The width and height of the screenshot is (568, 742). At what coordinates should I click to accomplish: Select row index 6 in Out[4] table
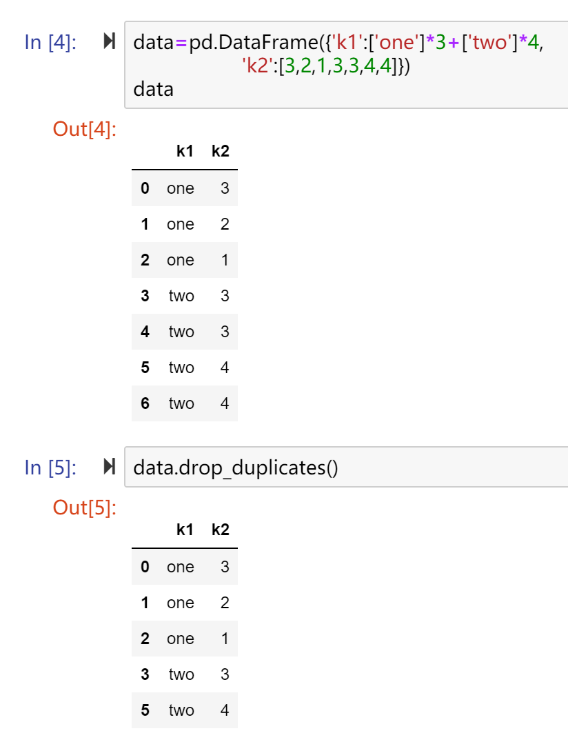[185, 403]
